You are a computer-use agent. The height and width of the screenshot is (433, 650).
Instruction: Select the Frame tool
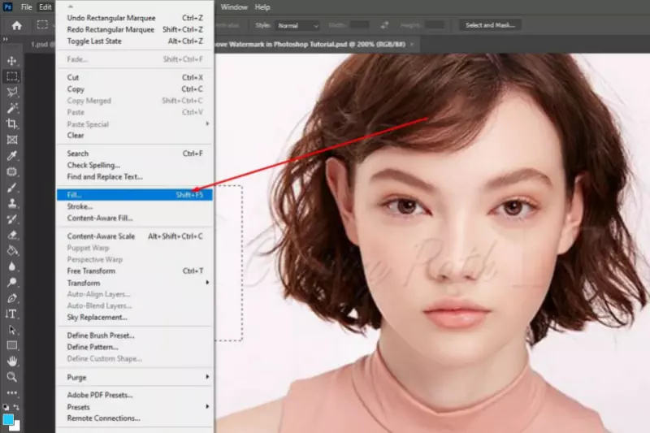[x=11, y=140]
